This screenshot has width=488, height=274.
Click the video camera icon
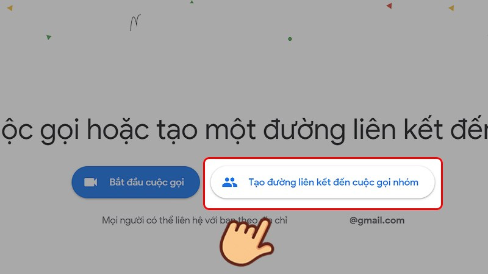90,182
